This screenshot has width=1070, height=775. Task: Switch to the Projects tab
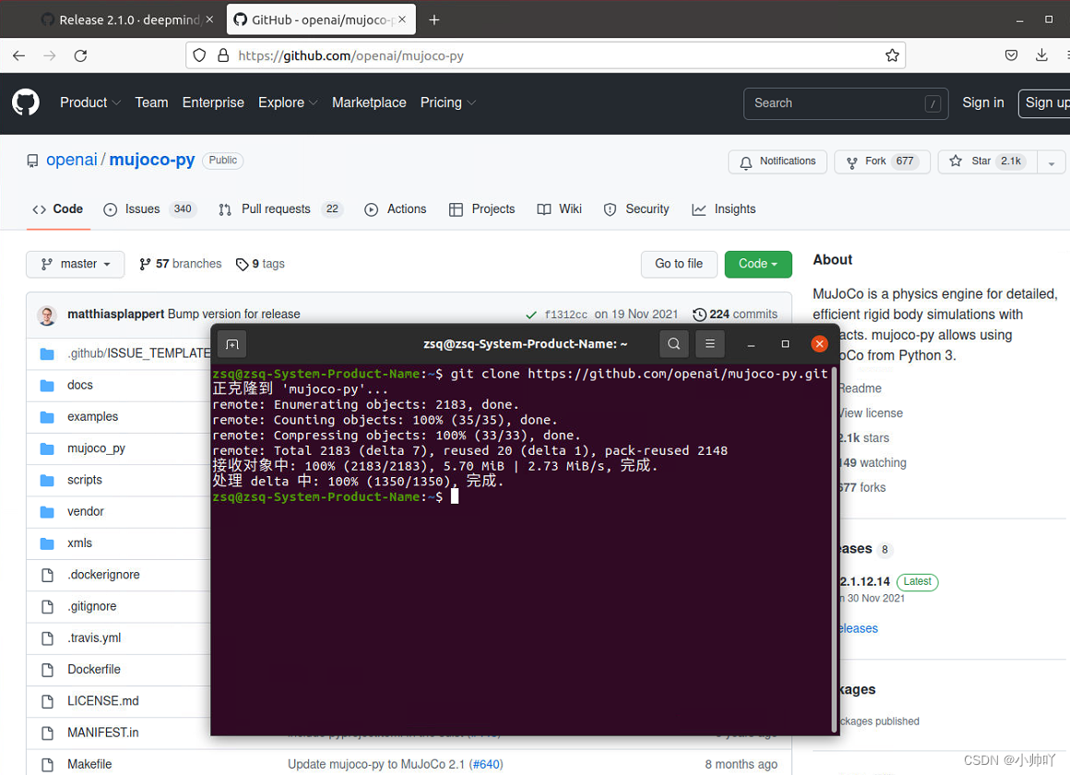point(481,209)
